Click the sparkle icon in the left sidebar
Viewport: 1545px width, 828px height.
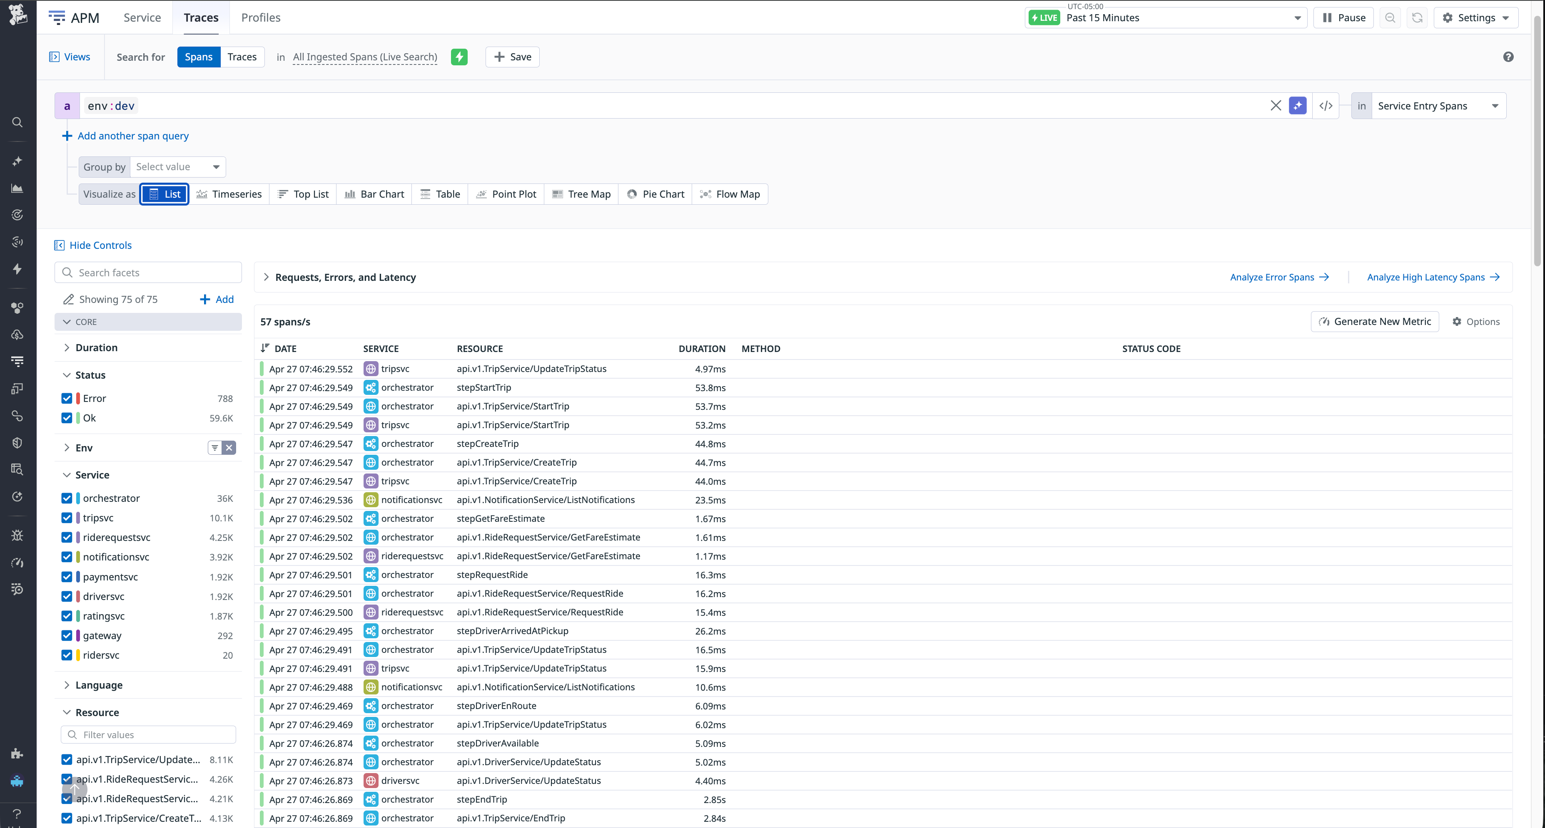coord(17,161)
